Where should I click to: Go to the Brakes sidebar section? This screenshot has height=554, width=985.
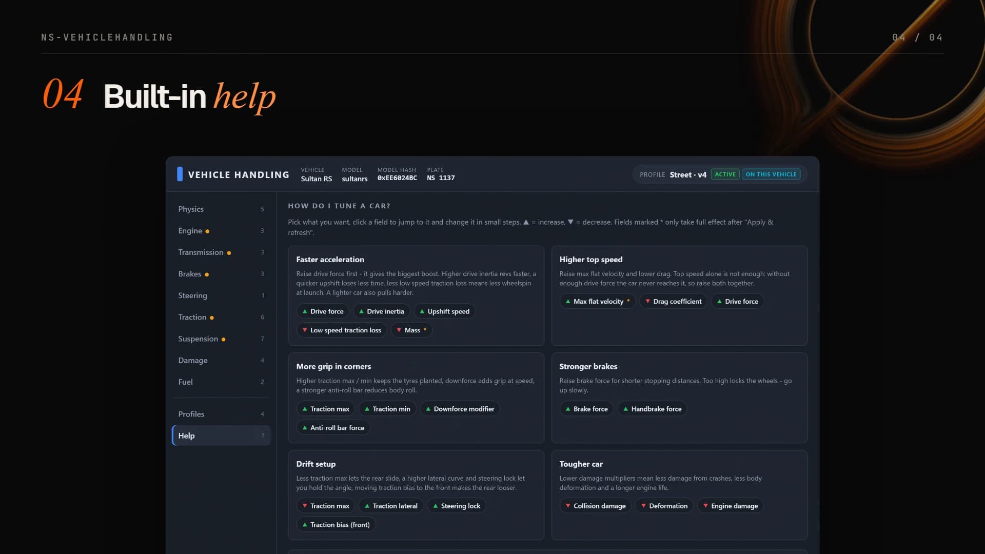(221, 274)
